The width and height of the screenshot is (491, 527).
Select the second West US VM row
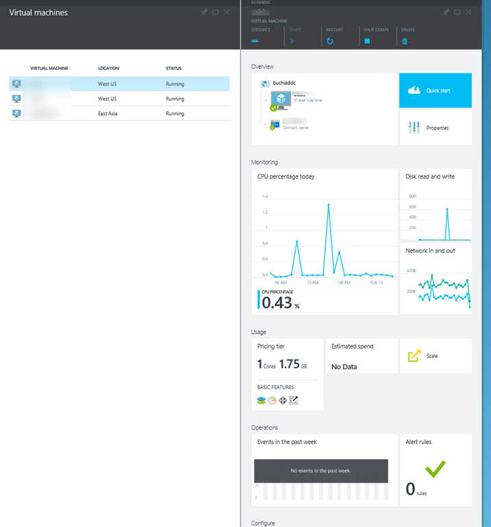pos(119,99)
